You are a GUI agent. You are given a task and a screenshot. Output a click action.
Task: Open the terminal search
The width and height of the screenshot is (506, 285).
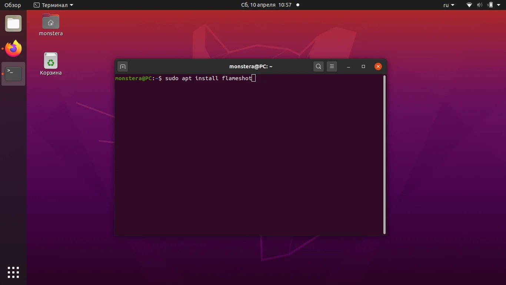pyautogui.click(x=318, y=66)
